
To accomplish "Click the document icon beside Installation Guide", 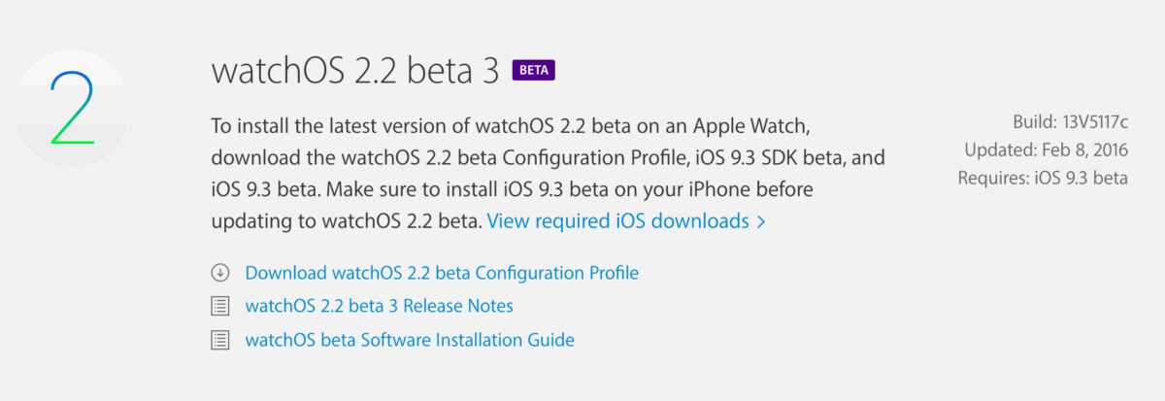I will [x=220, y=341].
